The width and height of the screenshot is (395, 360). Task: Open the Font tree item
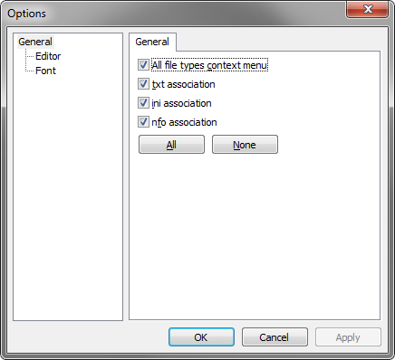tap(45, 71)
